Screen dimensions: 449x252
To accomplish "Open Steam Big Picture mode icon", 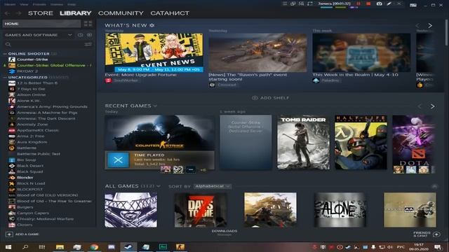I will [413, 5].
